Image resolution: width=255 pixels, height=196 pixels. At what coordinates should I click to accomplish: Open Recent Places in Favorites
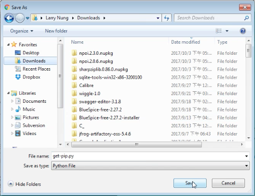[36, 69]
